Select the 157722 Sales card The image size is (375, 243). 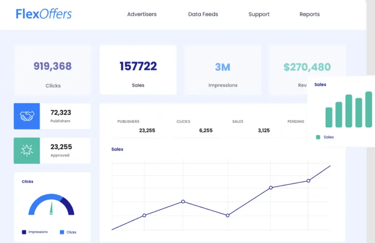coord(138,70)
